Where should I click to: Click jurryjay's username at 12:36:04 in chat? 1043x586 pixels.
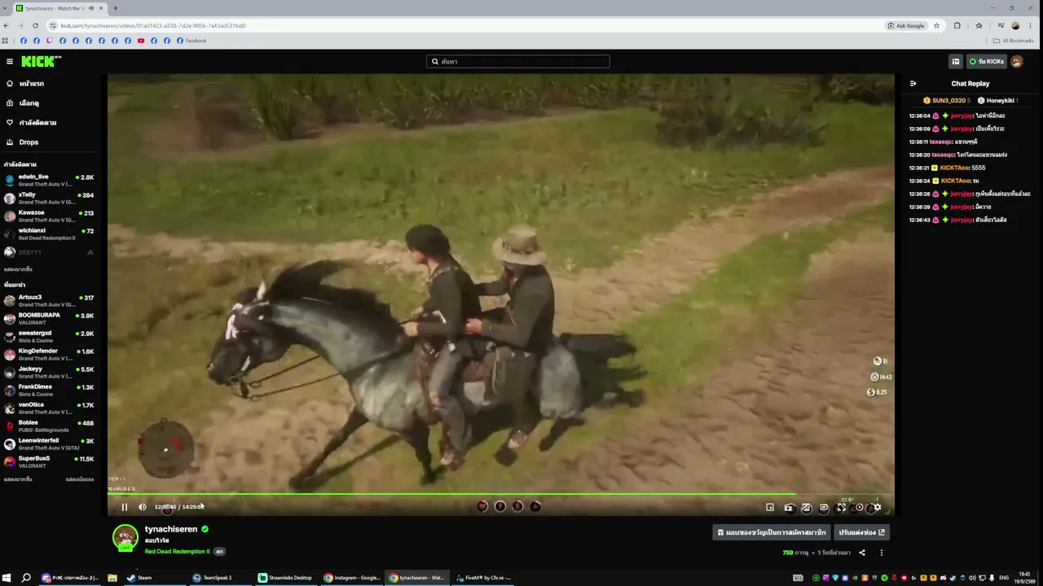tap(962, 116)
